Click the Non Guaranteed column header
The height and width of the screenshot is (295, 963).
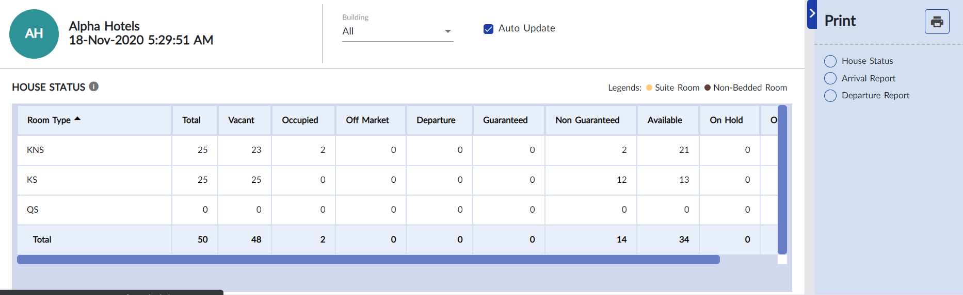(x=587, y=120)
